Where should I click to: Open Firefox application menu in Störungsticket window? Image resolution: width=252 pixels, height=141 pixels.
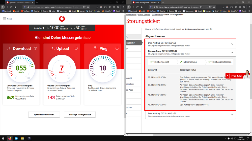(x=249, y=7)
